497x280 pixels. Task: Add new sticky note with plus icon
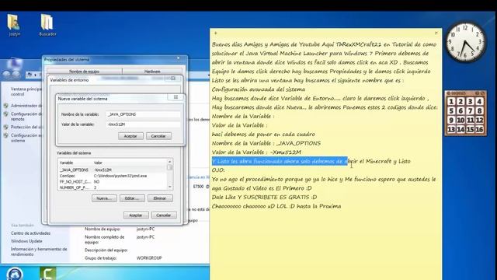tap(216, 33)
